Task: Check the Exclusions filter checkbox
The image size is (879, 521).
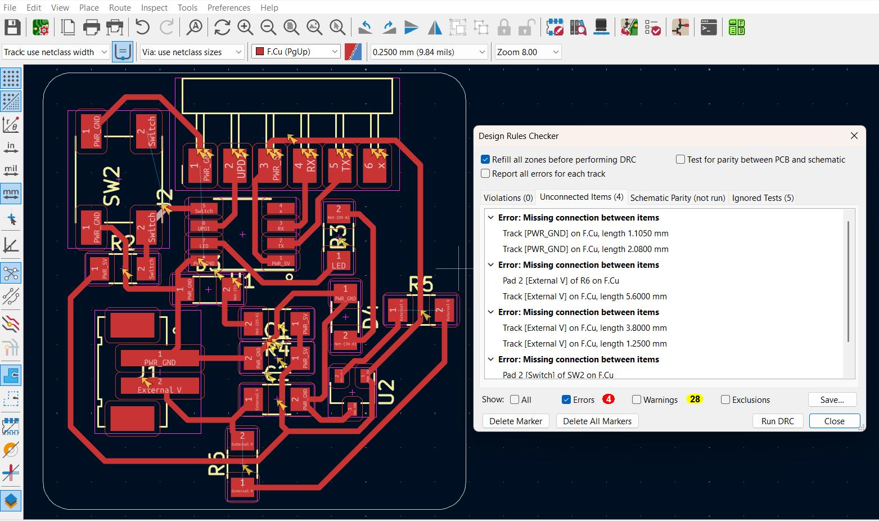Action: [x=725, y=399]
